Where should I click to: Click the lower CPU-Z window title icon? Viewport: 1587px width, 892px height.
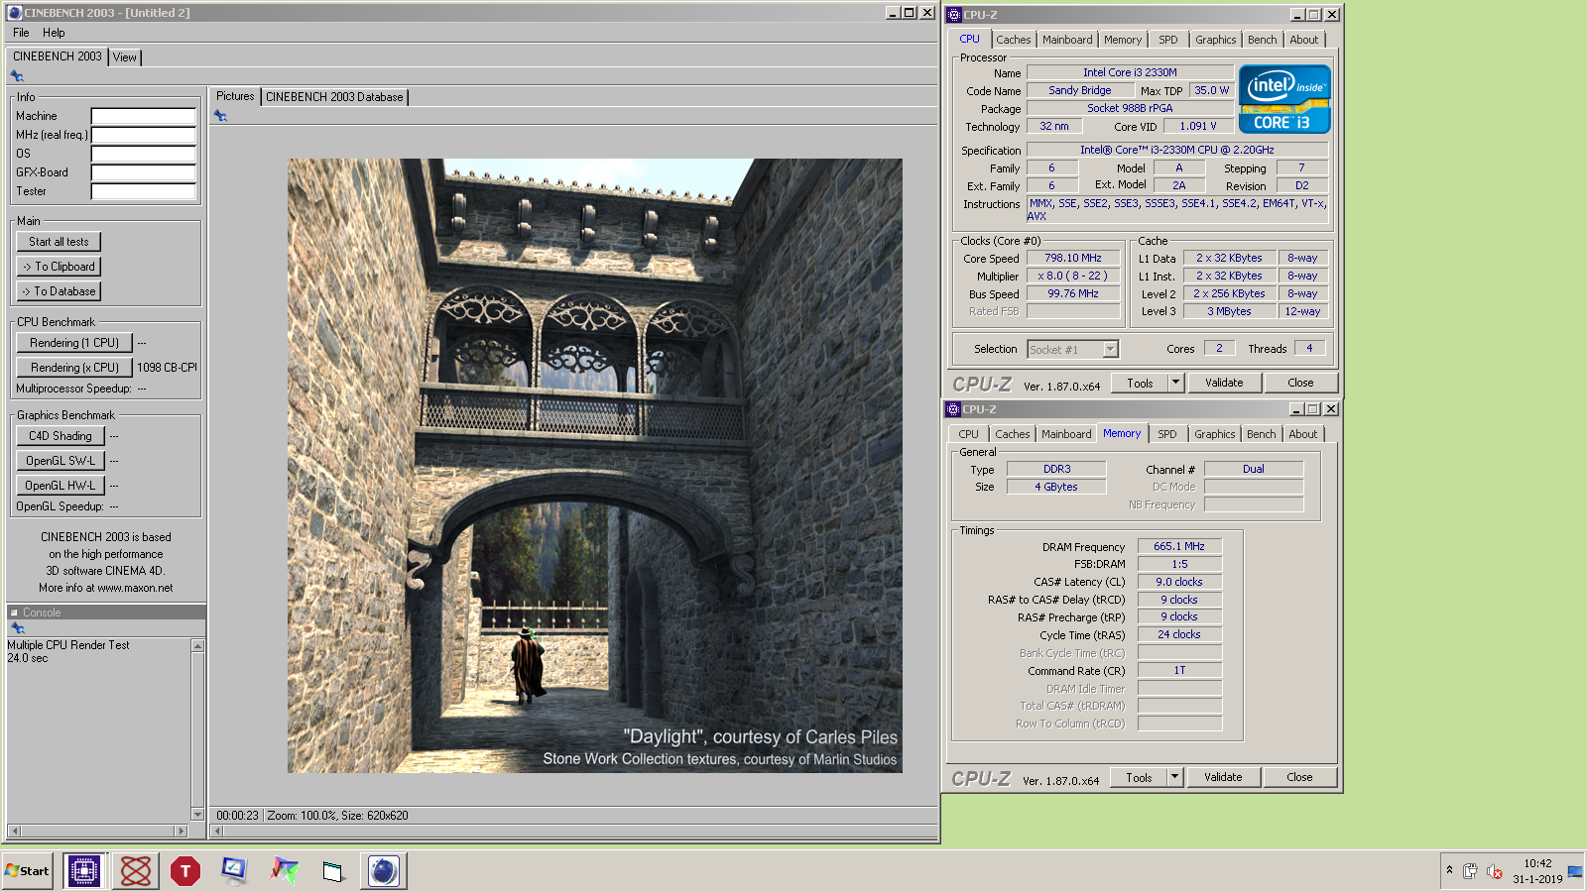[953, 409]
